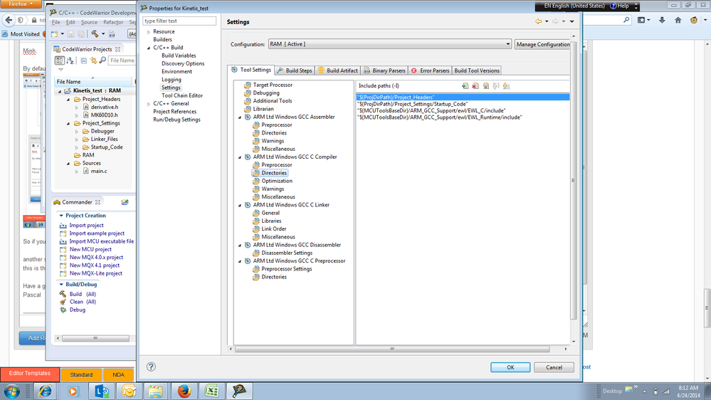Click the magnifier search icon in CodeWarrior Projects
This screenshot has width=711, height=400.
tap(102, 60)
